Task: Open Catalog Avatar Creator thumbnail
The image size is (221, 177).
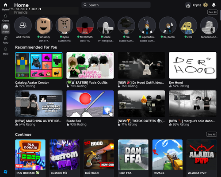Action: tap(39, 65)
